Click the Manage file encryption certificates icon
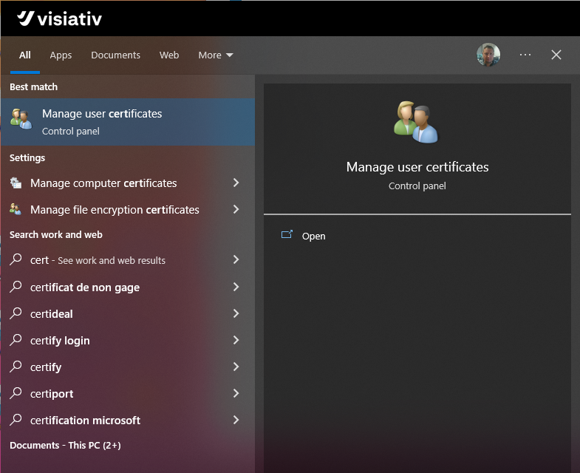 (16, 210)
